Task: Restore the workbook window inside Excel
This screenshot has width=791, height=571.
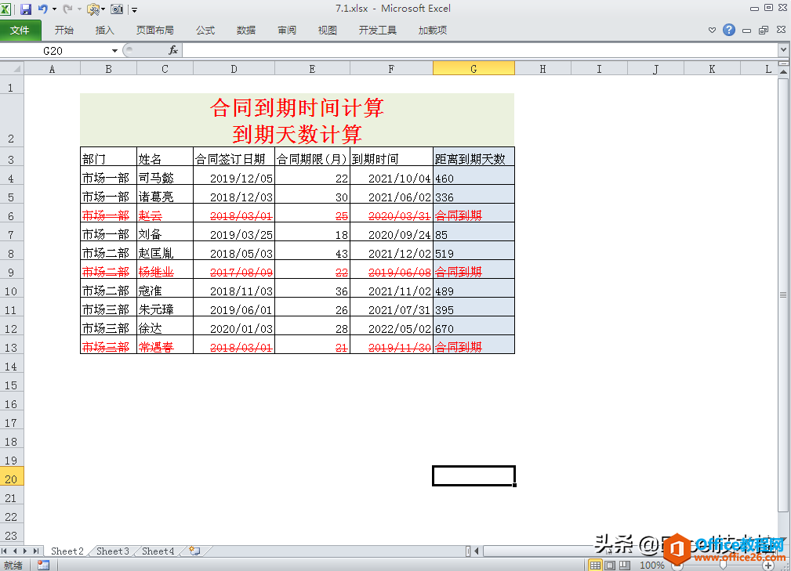Action: click(764, 31)
